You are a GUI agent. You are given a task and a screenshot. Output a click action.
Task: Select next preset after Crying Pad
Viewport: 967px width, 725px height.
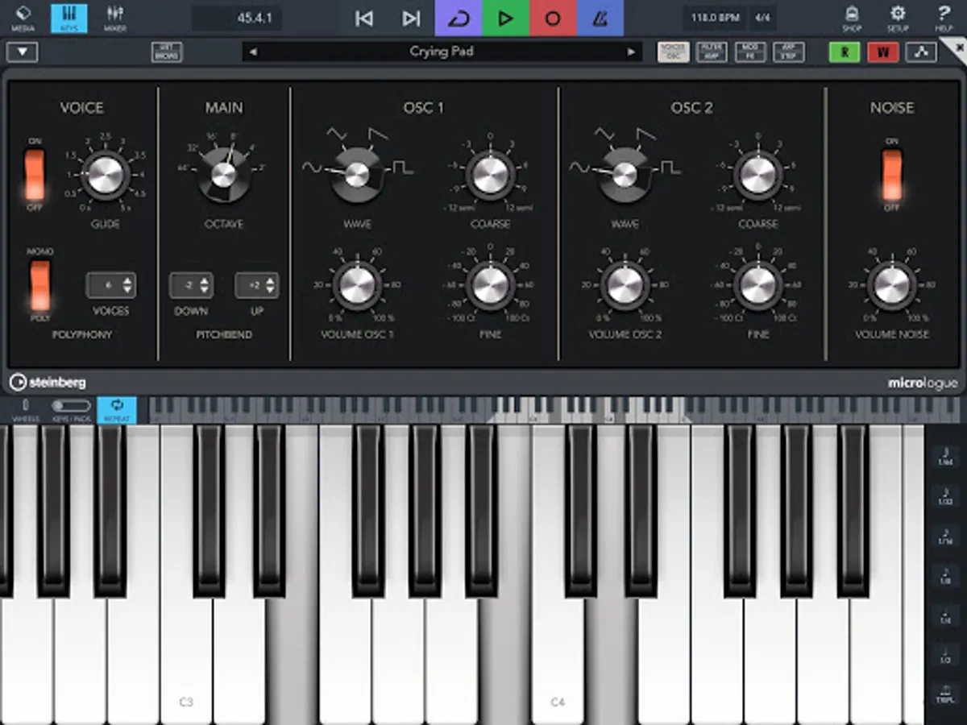[x=631, y=52]
